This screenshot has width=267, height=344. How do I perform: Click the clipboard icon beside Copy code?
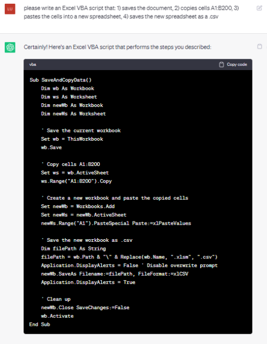pyautogui.click(x=222, y=65)
